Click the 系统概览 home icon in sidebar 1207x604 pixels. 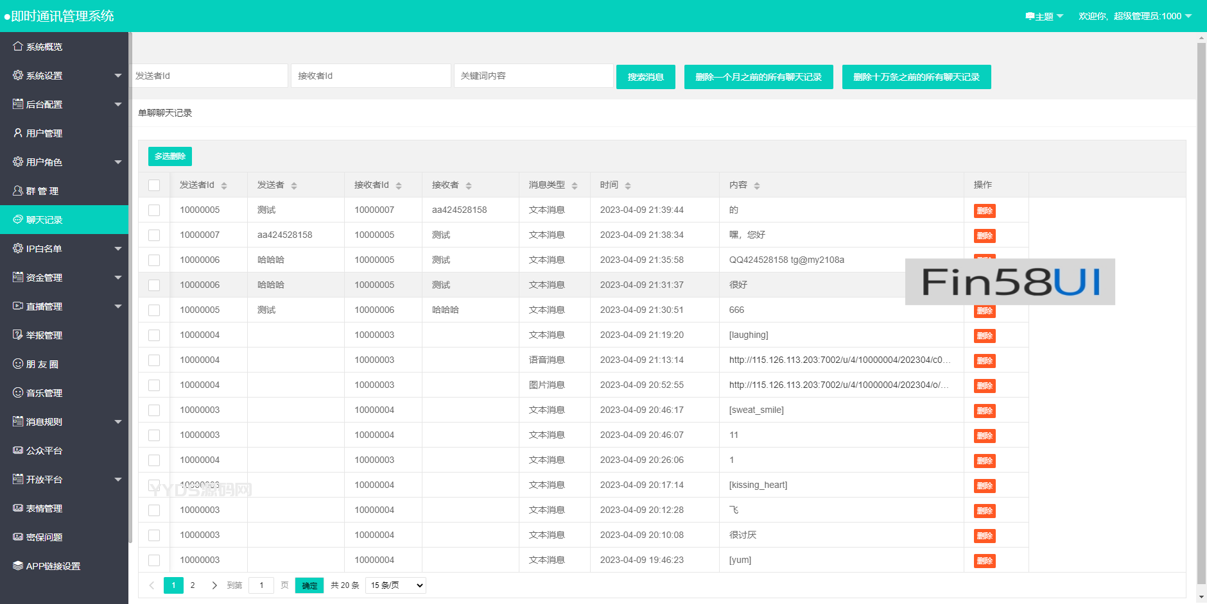(18, 46)
